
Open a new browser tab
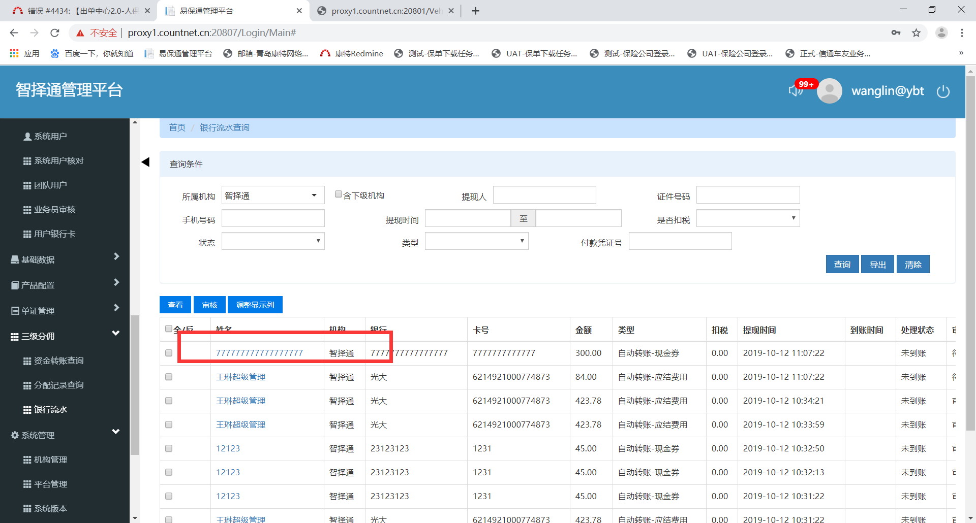475,11
